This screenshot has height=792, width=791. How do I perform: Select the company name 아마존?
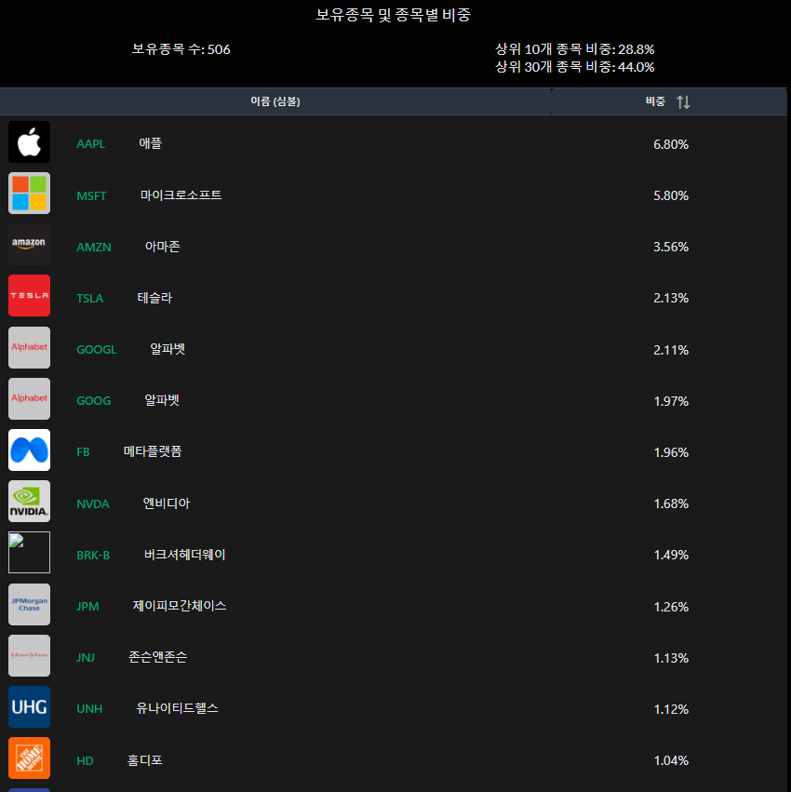tap(162, 247)
